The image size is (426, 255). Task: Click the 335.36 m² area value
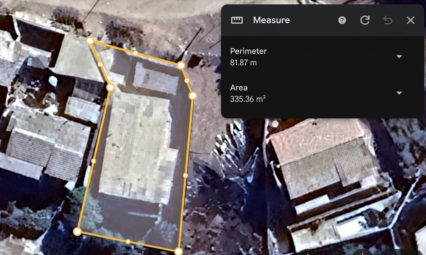(248, 99)
